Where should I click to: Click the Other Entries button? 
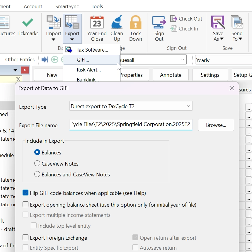coord(20,59)
